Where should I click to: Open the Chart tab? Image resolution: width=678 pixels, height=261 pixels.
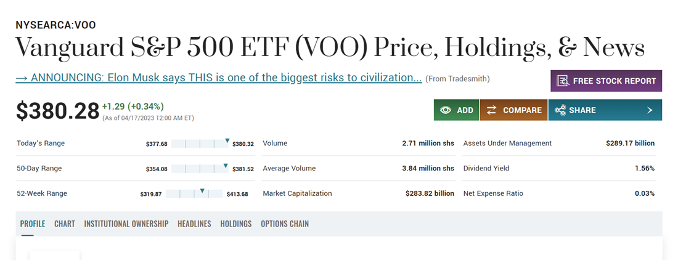[x=65, y=224]
